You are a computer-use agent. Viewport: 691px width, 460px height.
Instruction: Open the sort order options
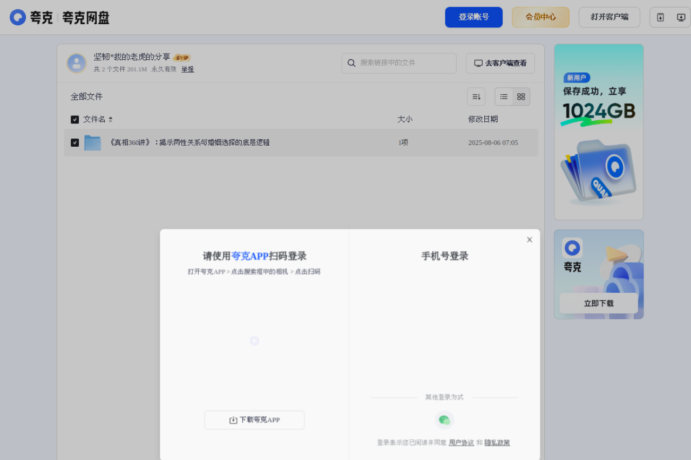[x=476, y=97]
